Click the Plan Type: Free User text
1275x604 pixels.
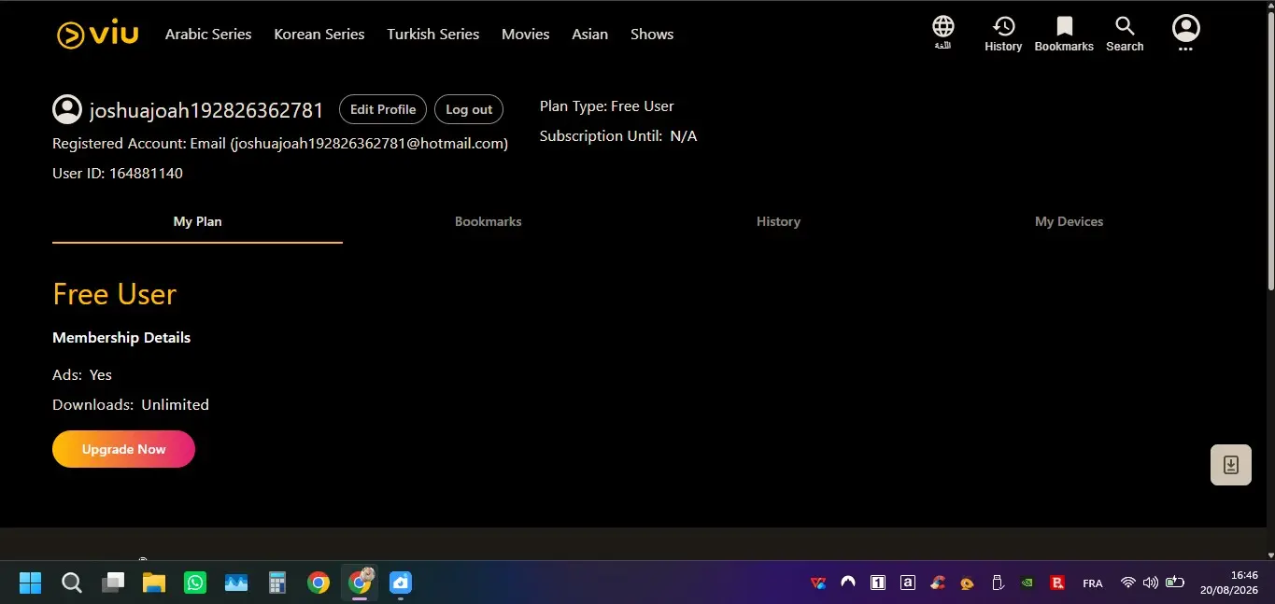(x=607, y=106)
